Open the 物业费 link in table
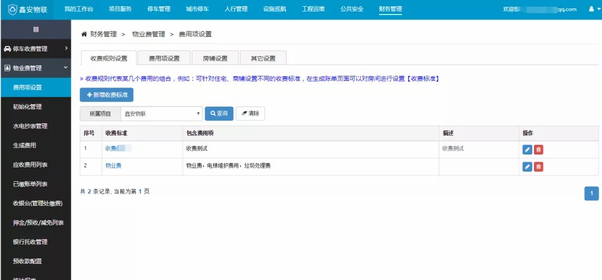 click(113, 166)
